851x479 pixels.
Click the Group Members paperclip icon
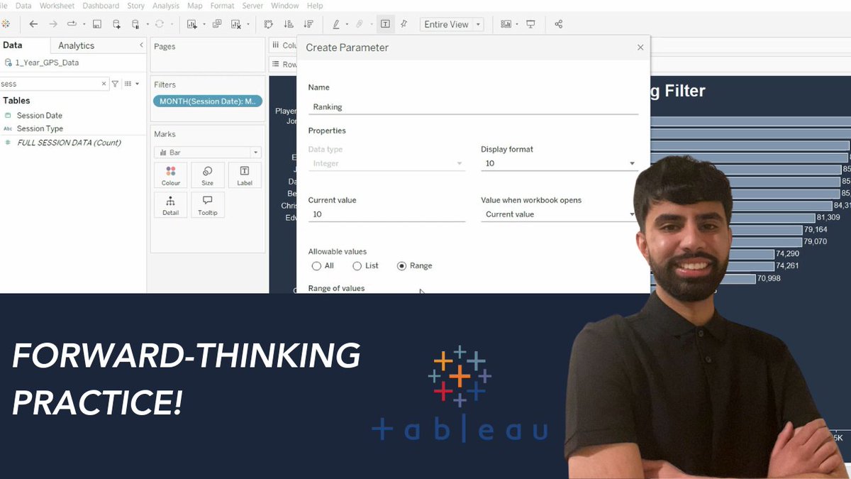pyautogui.click(x=360, y=24)
